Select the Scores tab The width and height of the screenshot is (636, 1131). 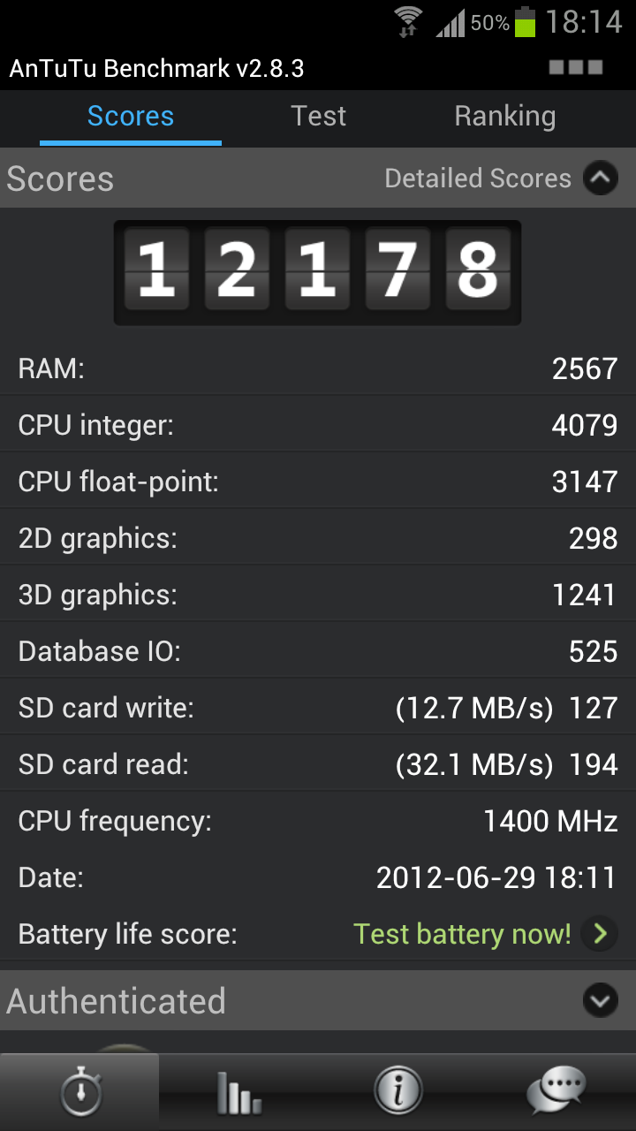point(131,116)
